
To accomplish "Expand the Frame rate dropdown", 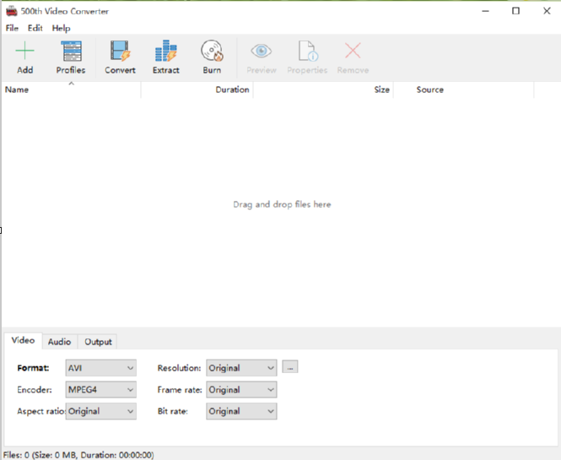I will pos(241,389).
